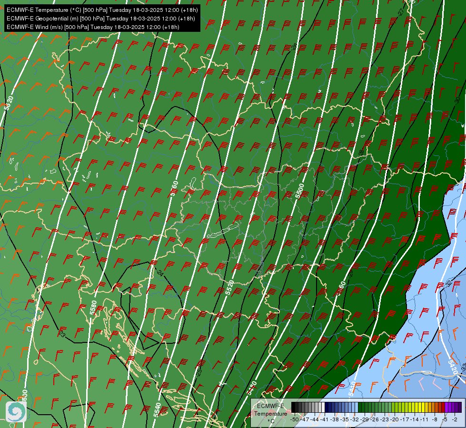This screenshot has height=428, width=466.
Task: Click the black swatch at the legend's left end
Action: pos(293,408)
